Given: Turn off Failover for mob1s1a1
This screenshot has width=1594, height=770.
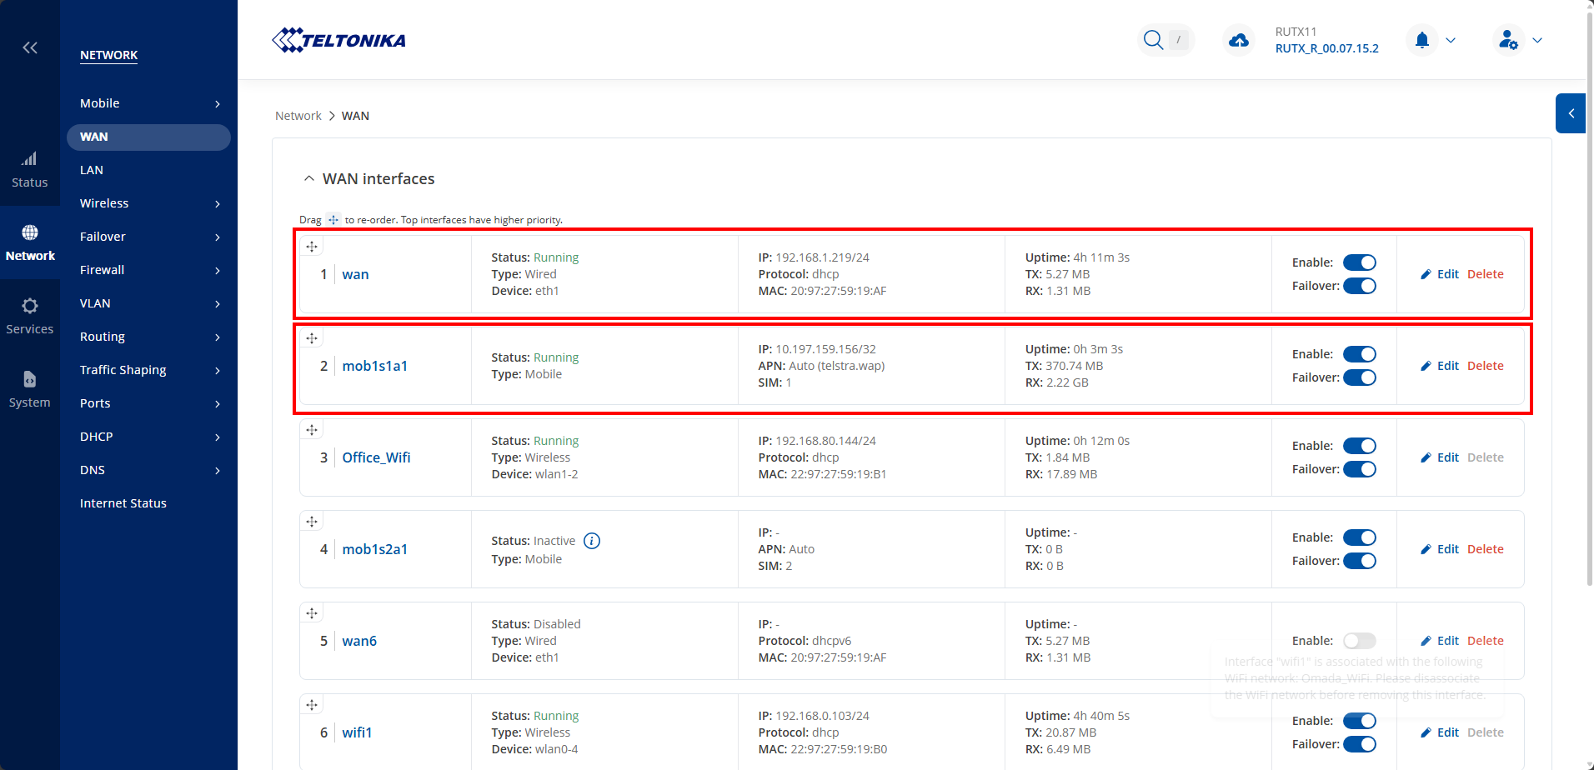Looking at the screenshot, I should pyautogui.click(x=1359, y=377).
